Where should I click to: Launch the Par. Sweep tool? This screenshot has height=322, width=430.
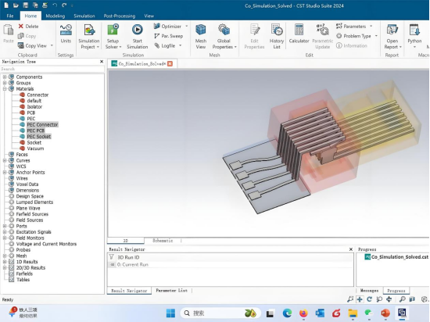(x=168, y=36)
